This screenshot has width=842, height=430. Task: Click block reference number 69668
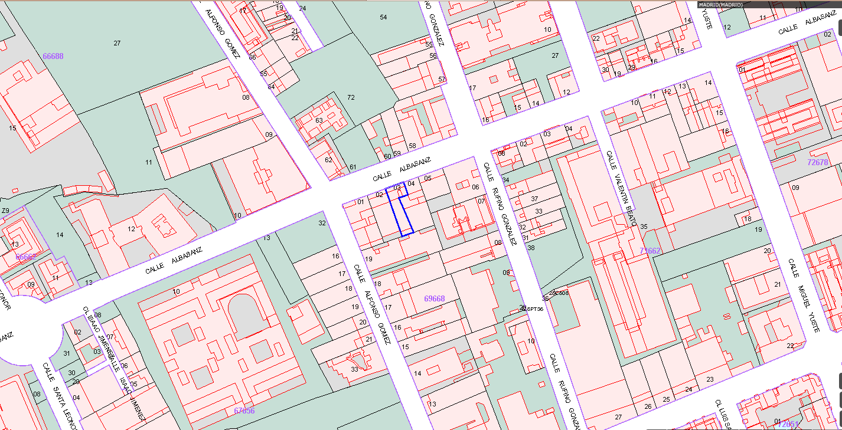(435, 299)
